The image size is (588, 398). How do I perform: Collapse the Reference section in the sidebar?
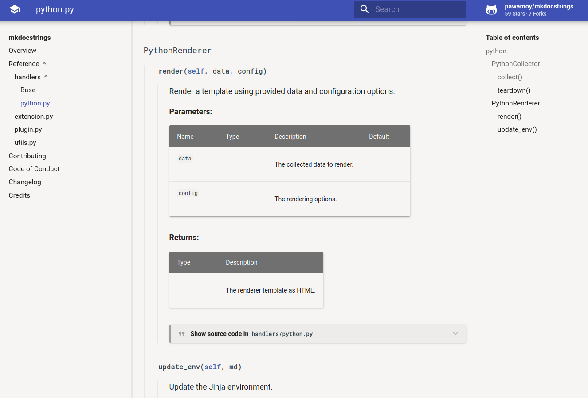click(x=44, y=63)
